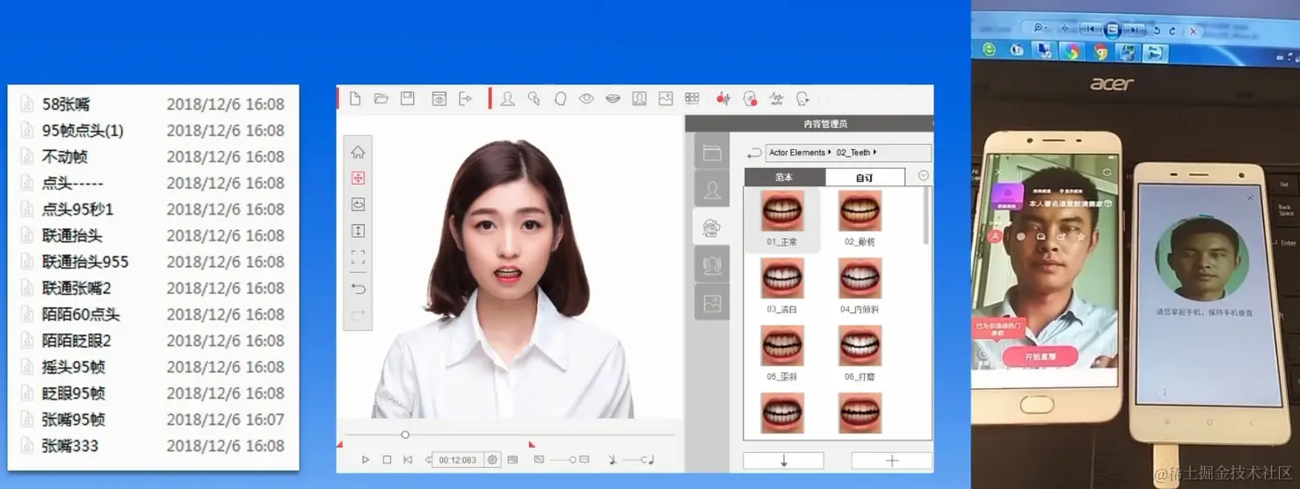Image resolution: width=1300 pixels, height=489 pixels.
Task: Click the 00:12:083 time code field
Action: coord(458,460)
